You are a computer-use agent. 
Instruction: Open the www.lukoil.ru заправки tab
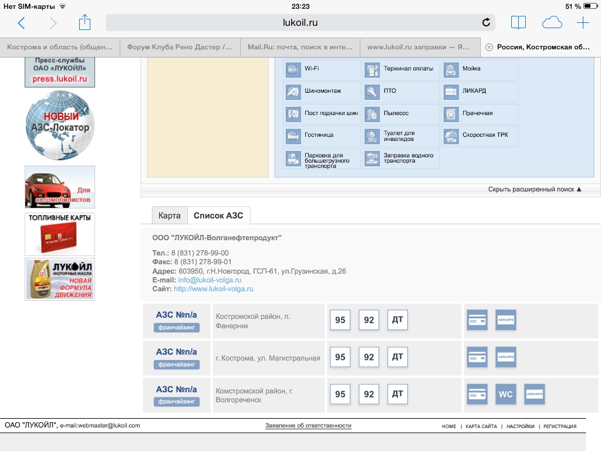[420, 47]
